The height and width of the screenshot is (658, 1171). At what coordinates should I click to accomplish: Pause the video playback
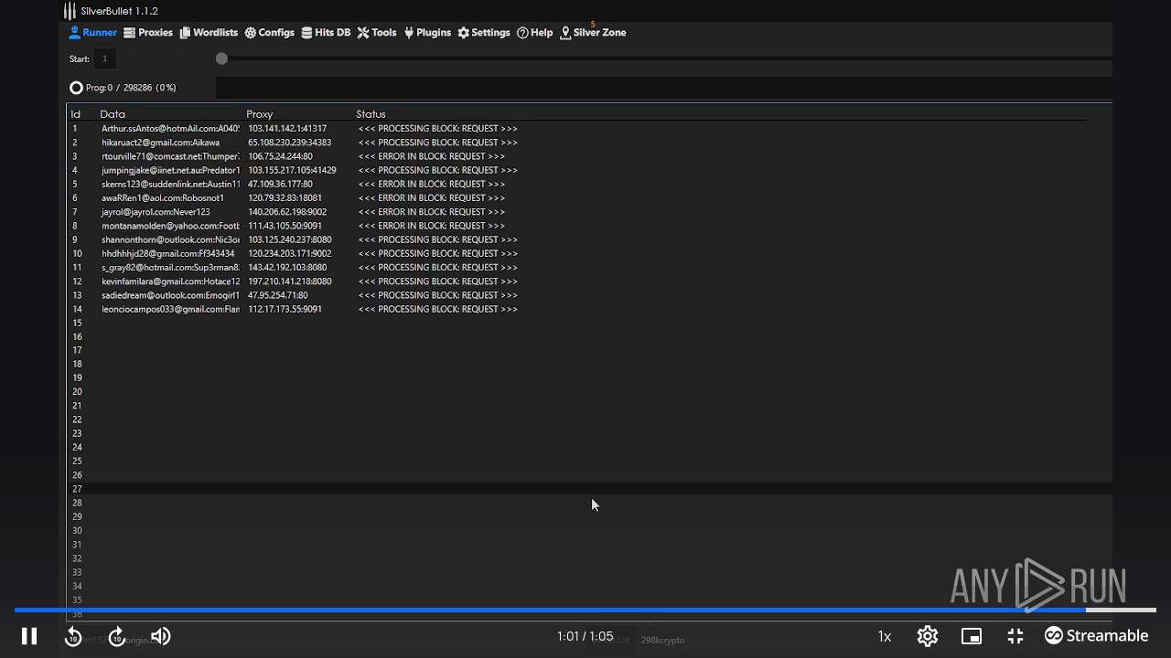(29, 636)
